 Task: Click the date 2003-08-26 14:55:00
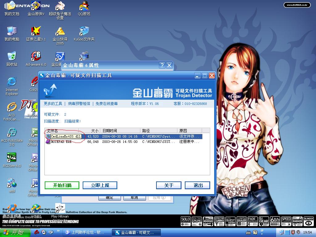click(x=120, y=142)
